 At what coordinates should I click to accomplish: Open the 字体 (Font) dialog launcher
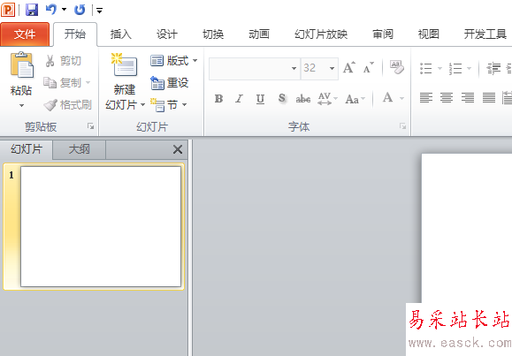click(403, 126)
